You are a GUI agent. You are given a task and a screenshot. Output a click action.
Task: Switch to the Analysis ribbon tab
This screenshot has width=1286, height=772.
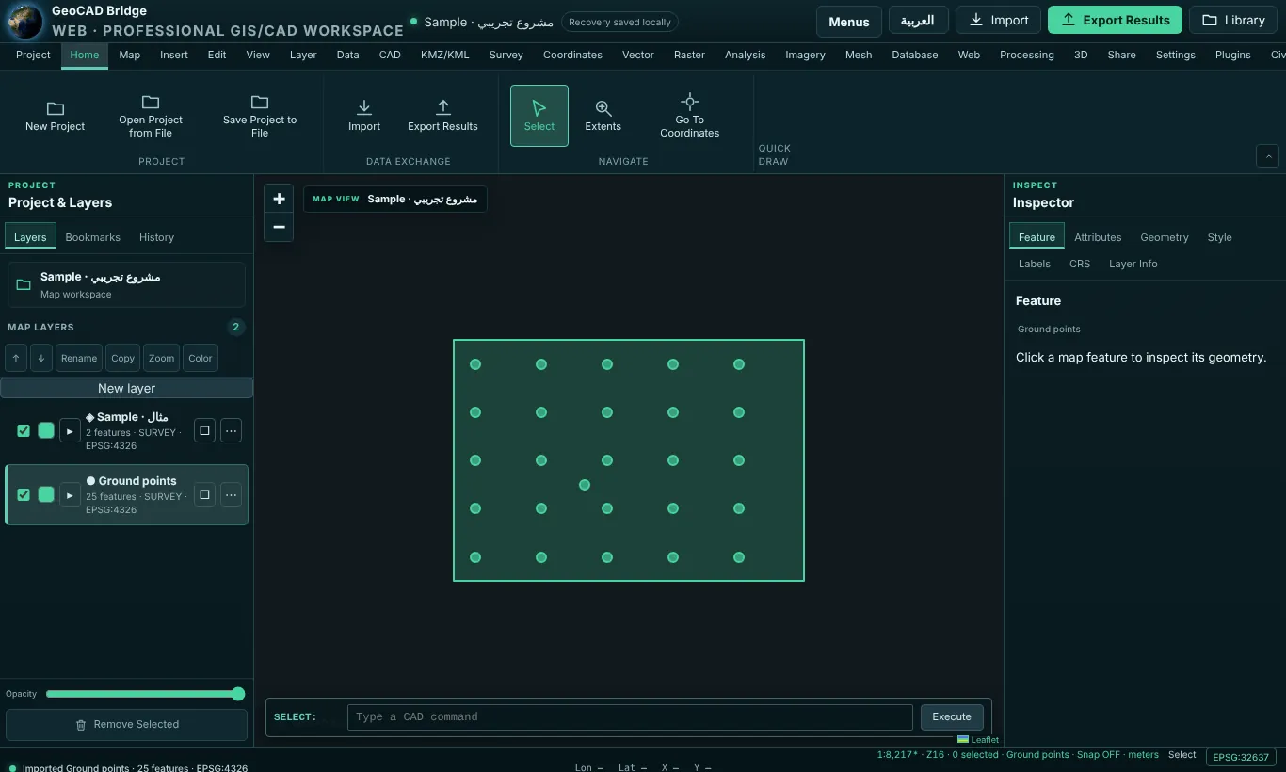coord(746,55)
